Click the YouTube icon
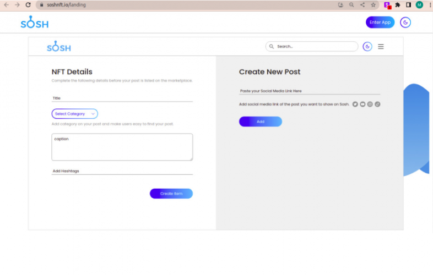 point(362,104)
